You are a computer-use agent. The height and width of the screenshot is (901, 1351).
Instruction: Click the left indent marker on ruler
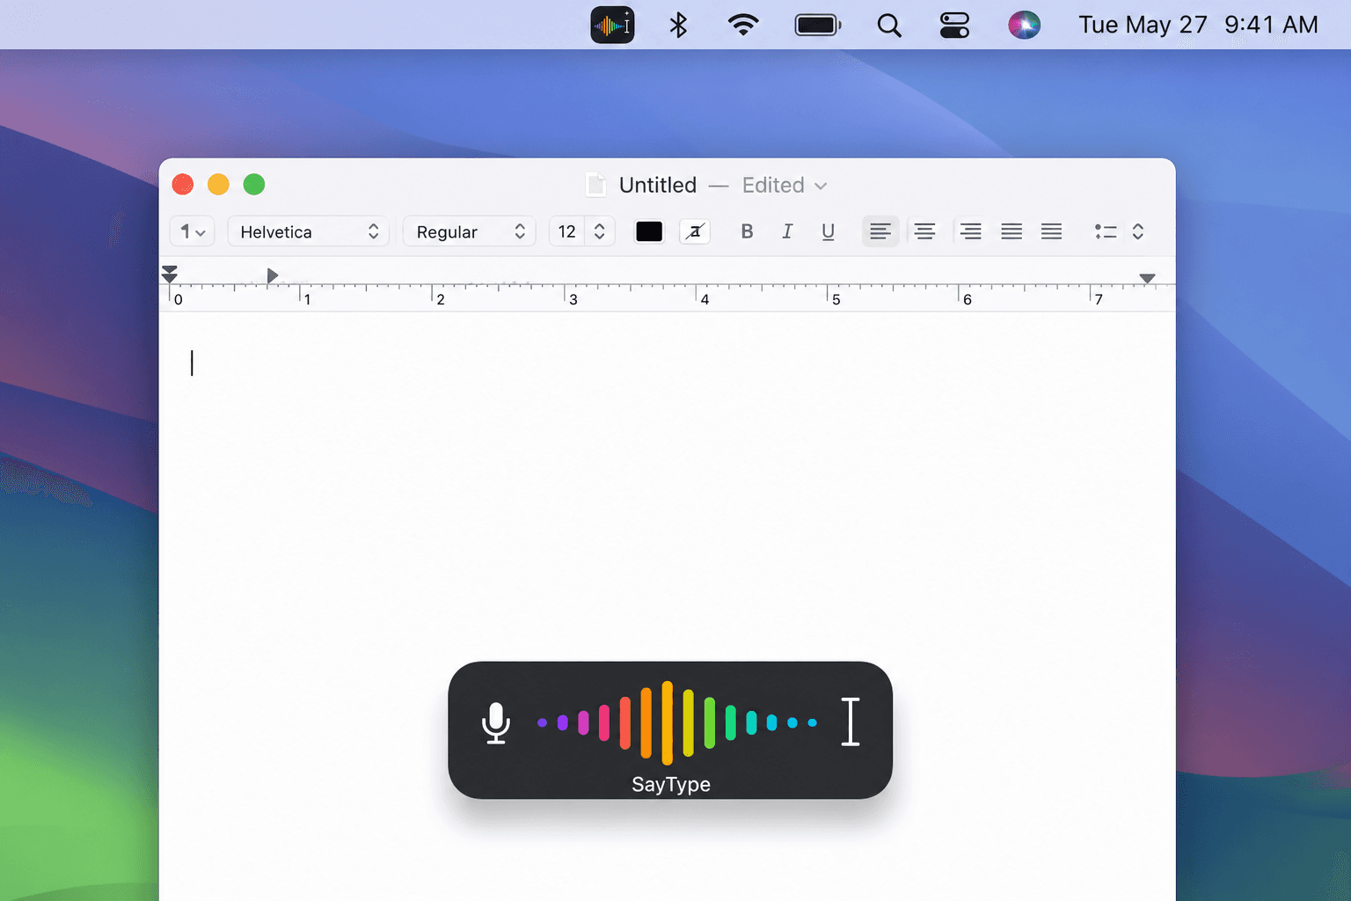pyautogui.click(x=170, y=275)
